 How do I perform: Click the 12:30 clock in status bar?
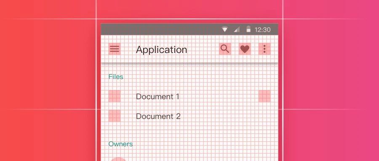tap(262, 30)
